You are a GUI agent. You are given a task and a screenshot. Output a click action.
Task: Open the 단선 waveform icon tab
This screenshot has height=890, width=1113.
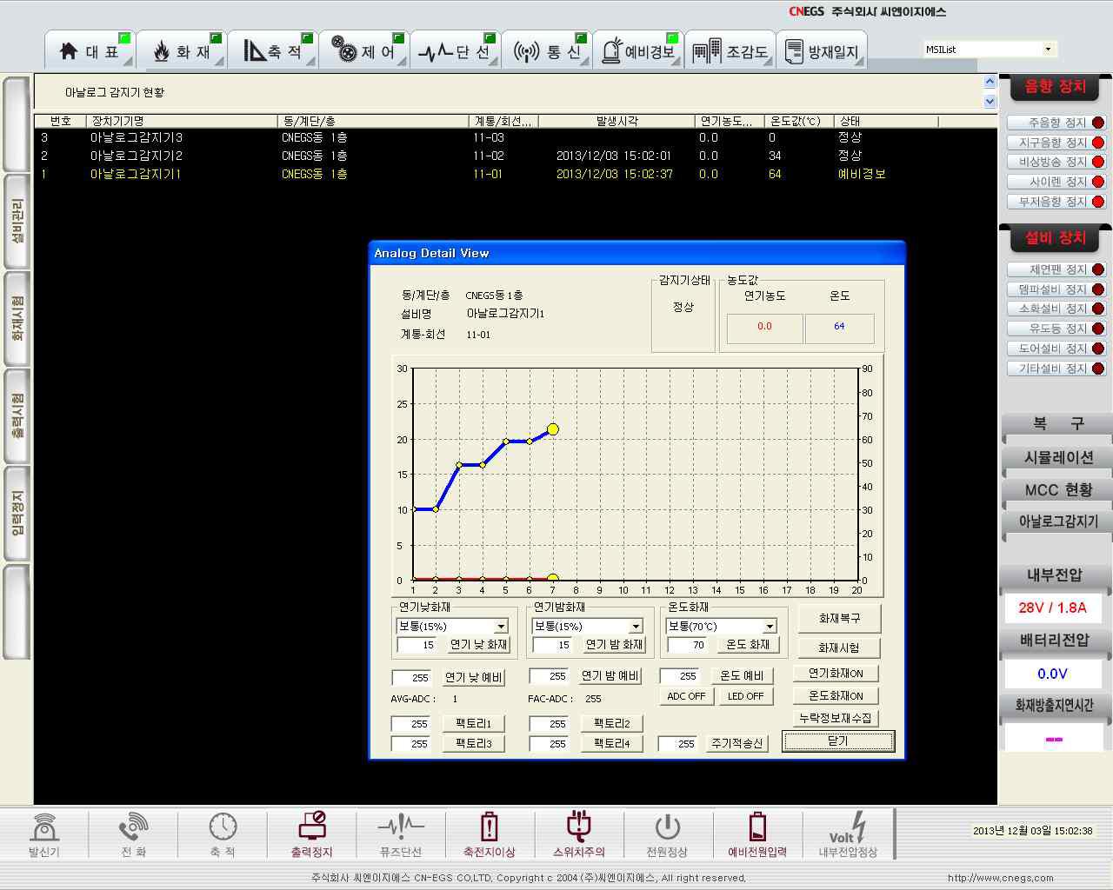click(x=454, y=51)
